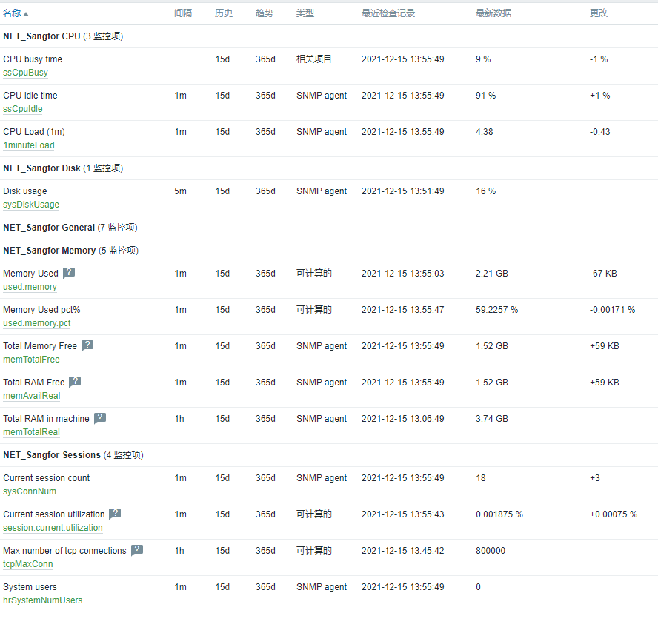This screenshot has width=658, height=619.
Task: Open the ssCpuIdle item link
Action: point(23,109)
